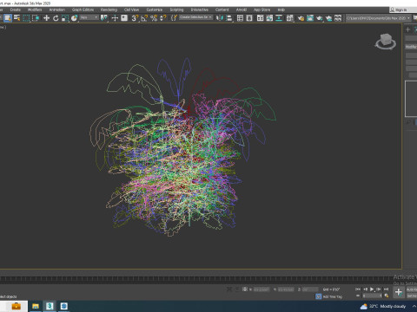Open the Animation menu
Image resolution: width=417 pixels, height=312 pixels.
pyautogui.click(x=57, y=10)
